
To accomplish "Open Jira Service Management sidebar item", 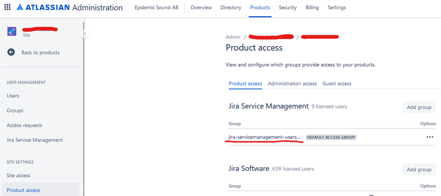I will (x=34, y=140).
